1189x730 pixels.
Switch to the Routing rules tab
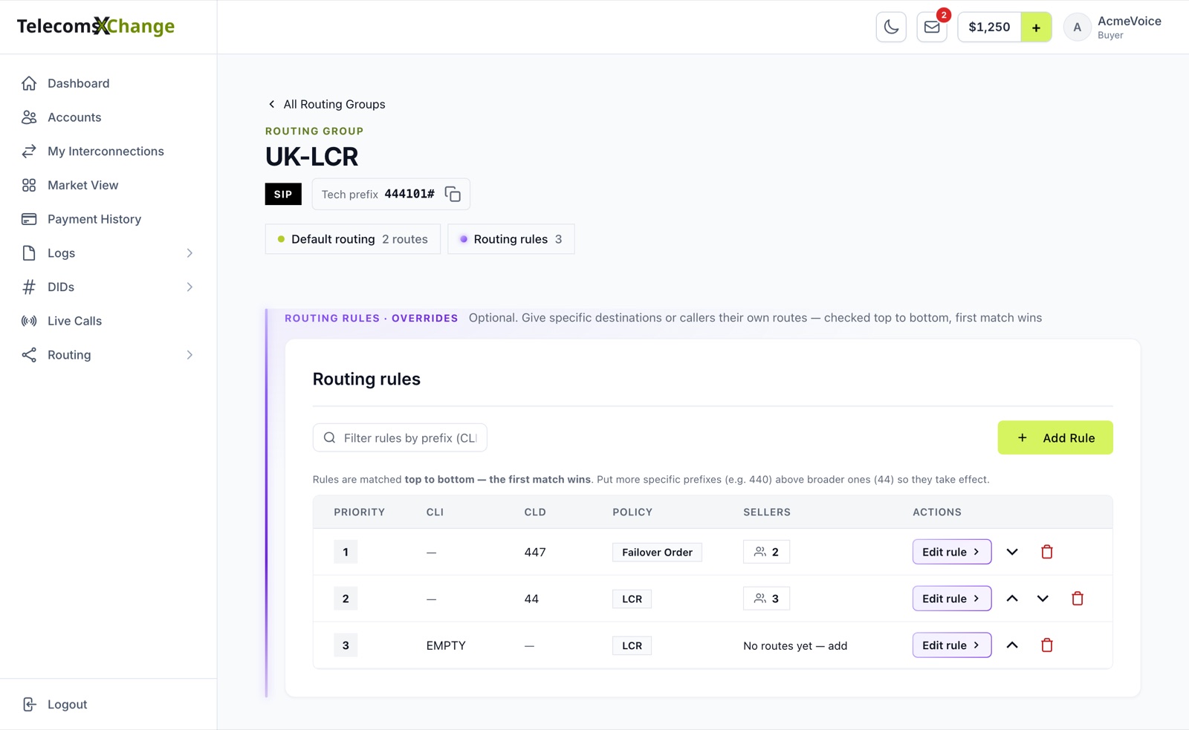click(511, 239)
